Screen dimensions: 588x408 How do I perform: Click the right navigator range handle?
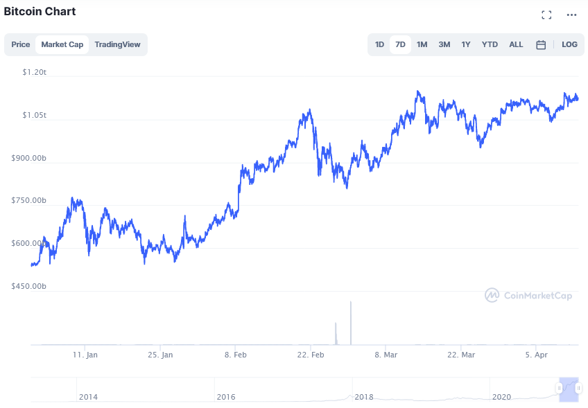click(578, 388)
